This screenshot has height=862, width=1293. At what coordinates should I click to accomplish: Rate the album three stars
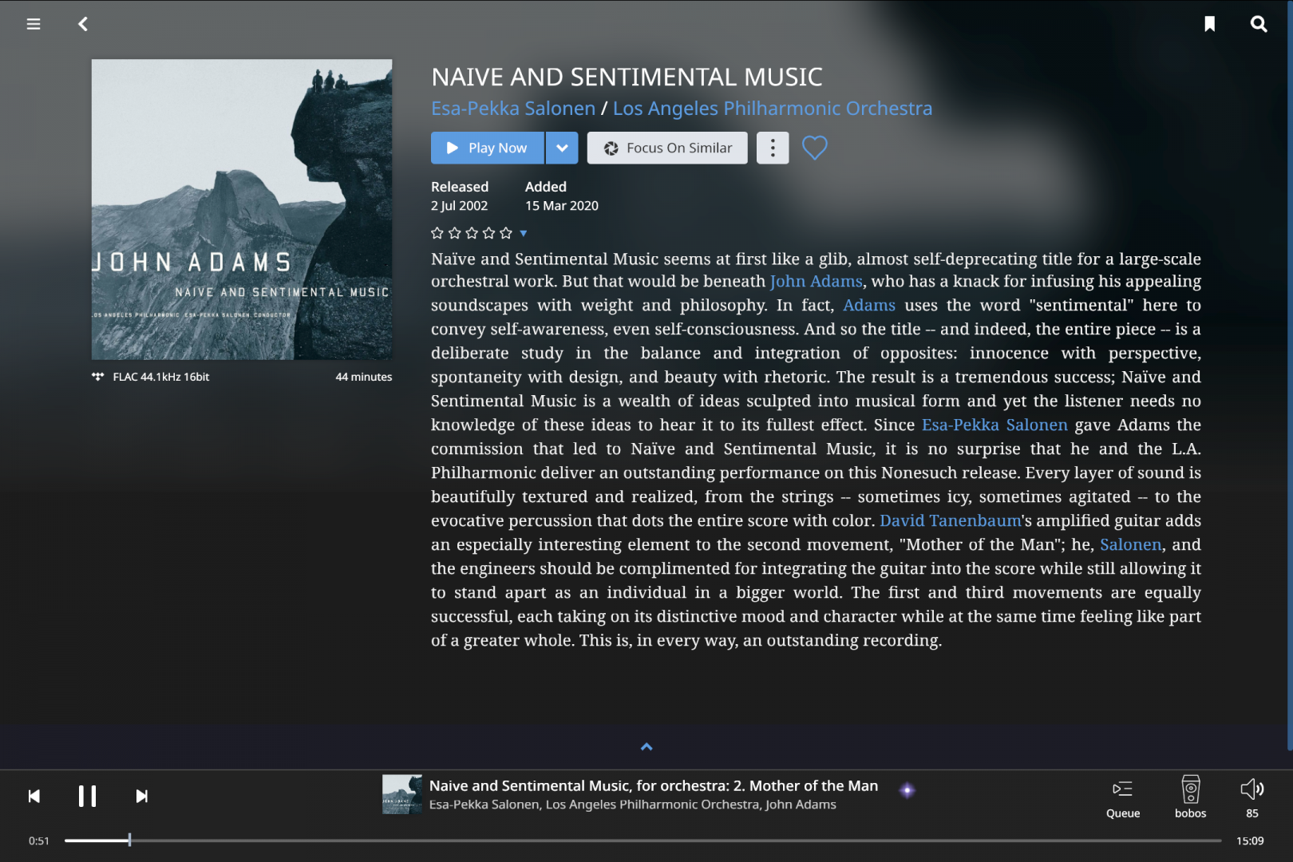[x=472, y=233]
